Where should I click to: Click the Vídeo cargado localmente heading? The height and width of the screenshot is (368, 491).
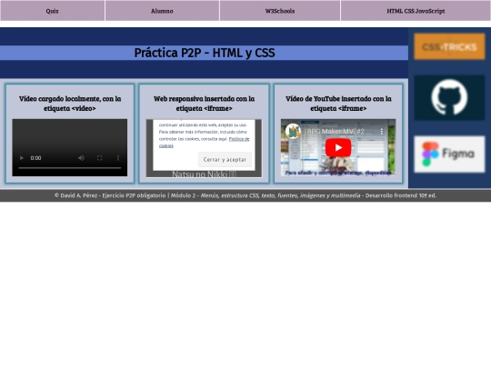click(70, 104)
